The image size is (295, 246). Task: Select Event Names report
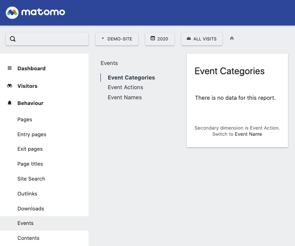pos(125,98)
